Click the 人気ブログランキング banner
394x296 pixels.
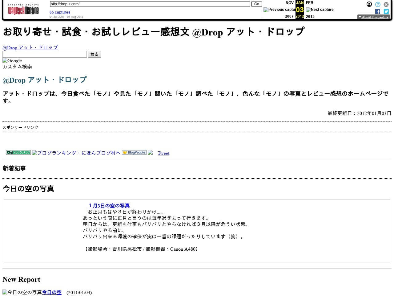tap(18, 152)
